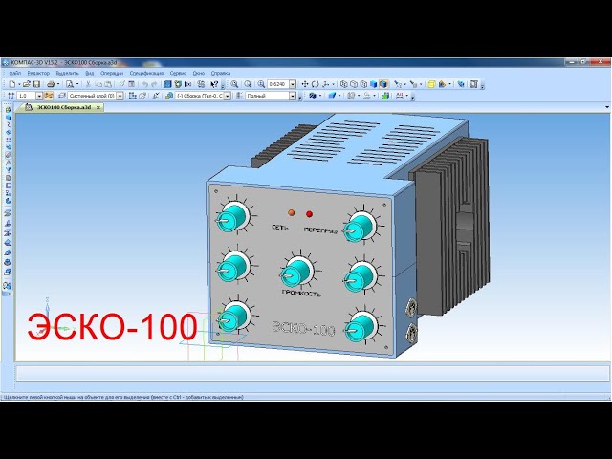Open the variables f(x) icon
Screen dimensions: 612x459
[x=188, y=84]
